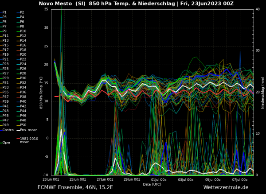The height and width of the screenshot is (194, 266).
Task: Click the P48 legend label
Action: 23,120
